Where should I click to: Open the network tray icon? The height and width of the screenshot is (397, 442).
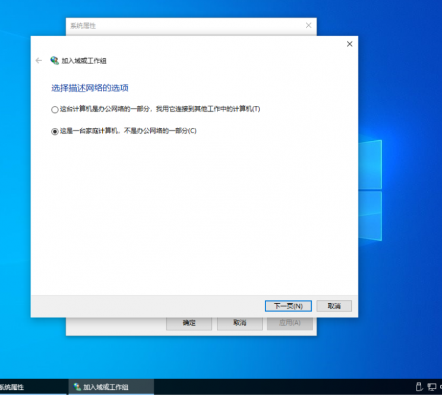tap(431, 387)
